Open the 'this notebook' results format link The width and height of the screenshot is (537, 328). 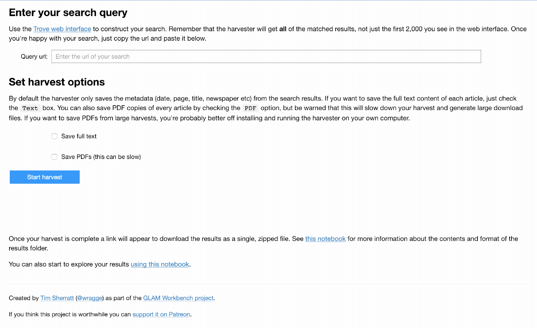[325, 239]
